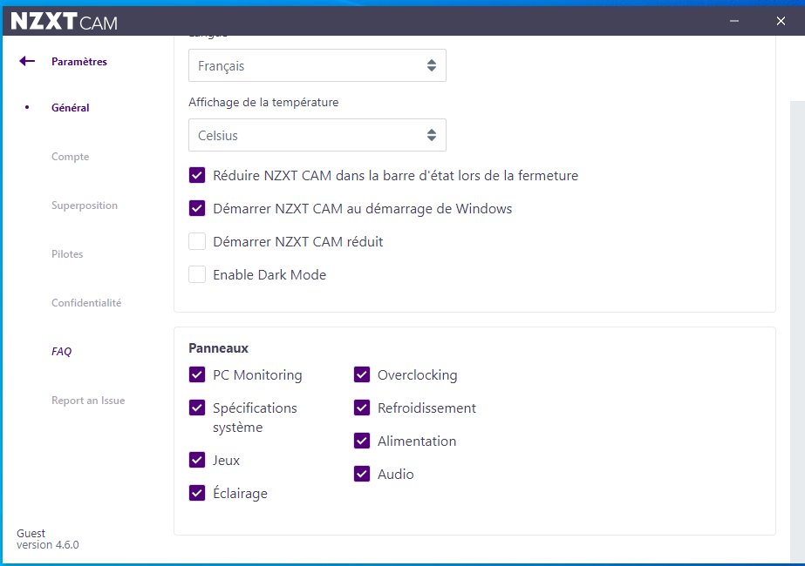The width and height of the screenshot is (805, 566).
Task: Expand the Celsius temperature dropdown
Action: tap(317, 135)
